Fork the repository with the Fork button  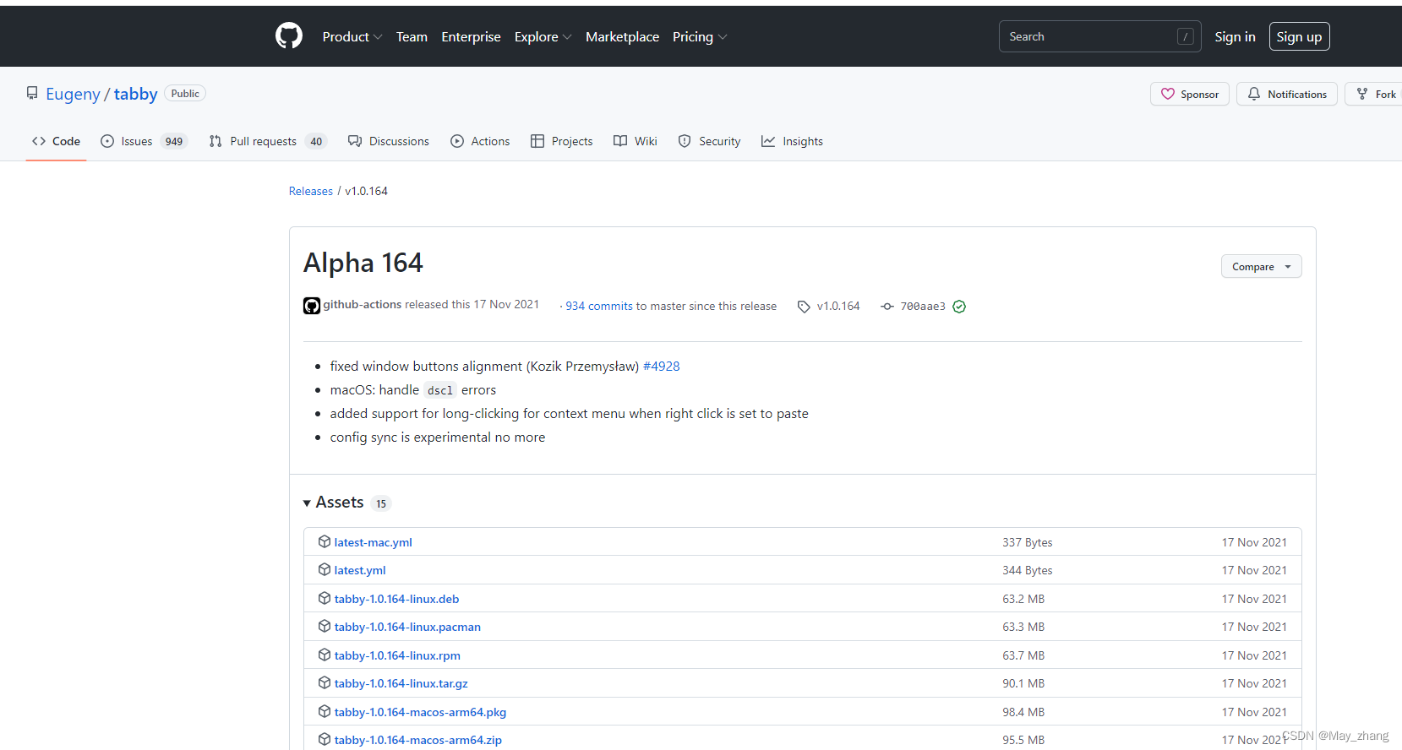(1376, 94)
